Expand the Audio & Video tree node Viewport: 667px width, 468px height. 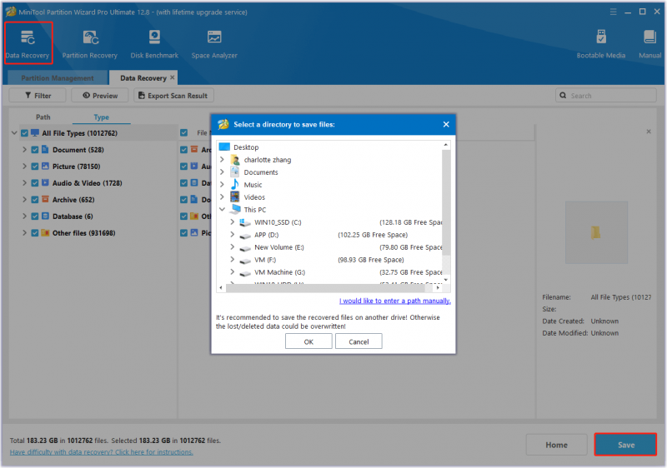[x=24, y=183]
